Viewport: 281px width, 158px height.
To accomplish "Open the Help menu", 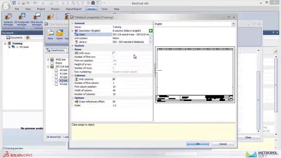I will [116, 9].
